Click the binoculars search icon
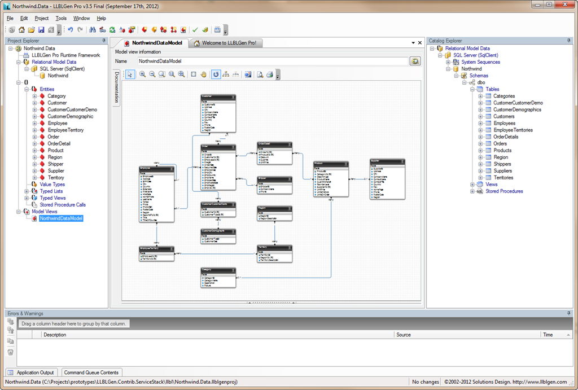 click(93, 29)
